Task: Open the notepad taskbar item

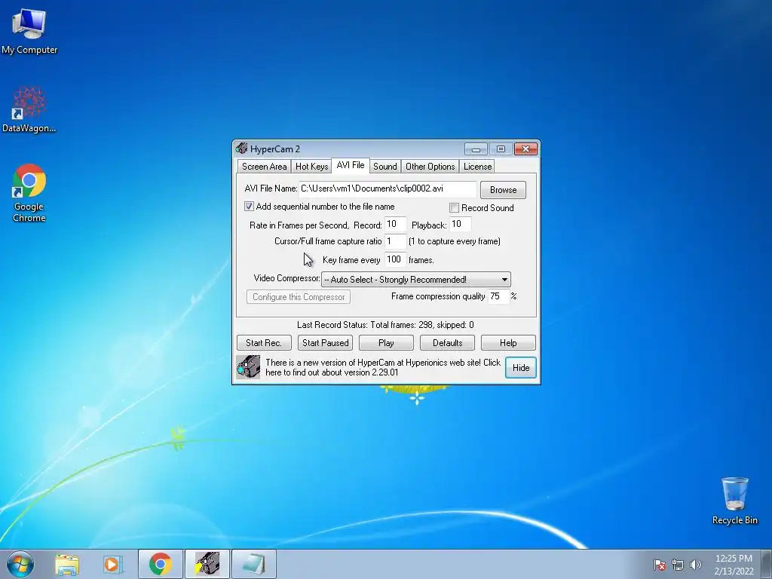Action: (253, 564)
